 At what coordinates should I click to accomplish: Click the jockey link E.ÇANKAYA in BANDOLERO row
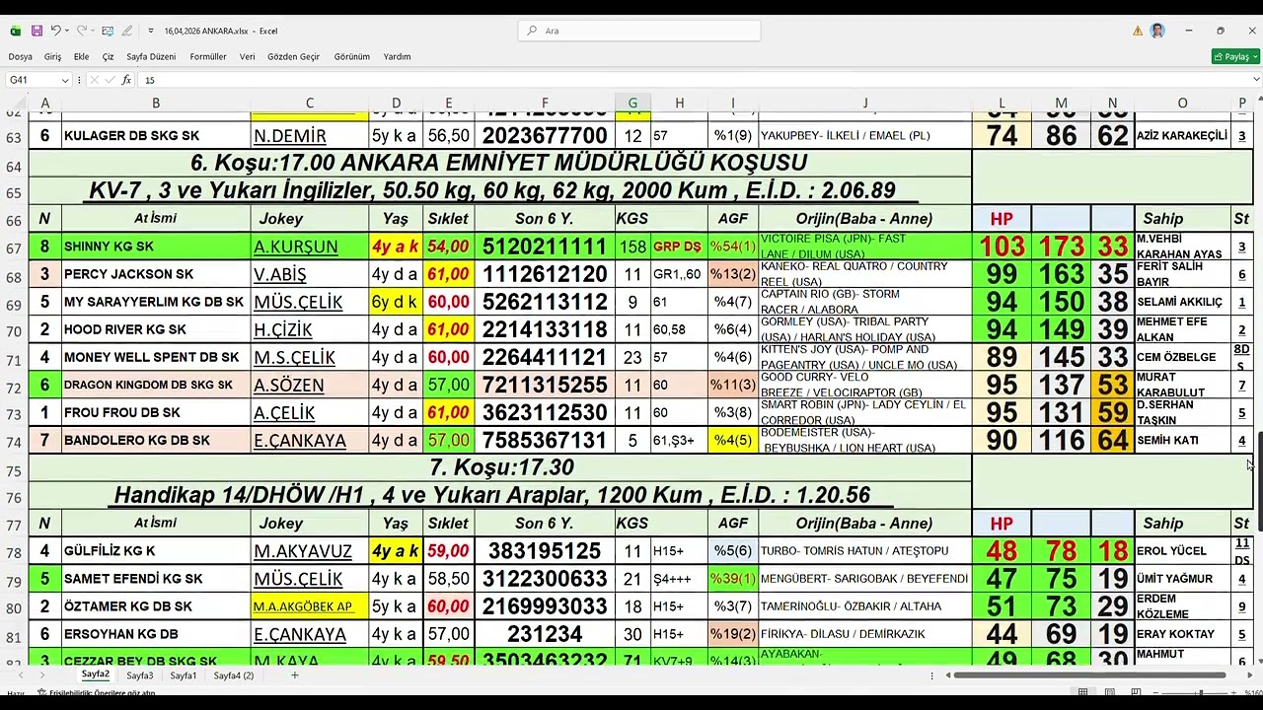300,441
